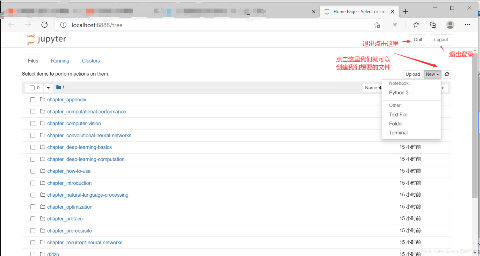Open the chapter_prerequisite folder link
The height and width of the screenshot is (256, 480).
[x=70, y=231]
